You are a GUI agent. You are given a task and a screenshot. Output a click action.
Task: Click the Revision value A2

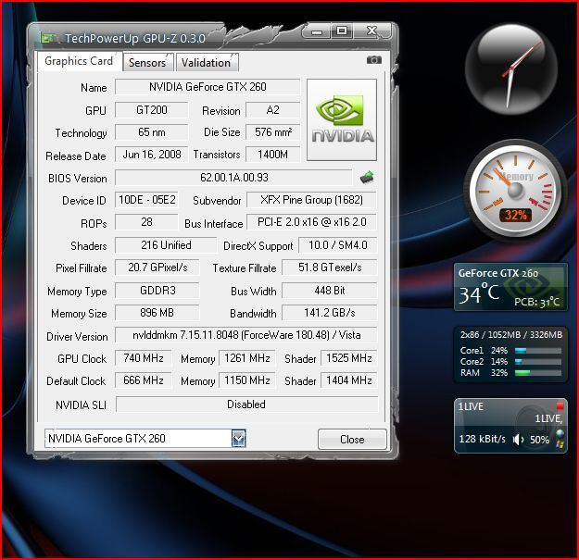tap(273, 110)
